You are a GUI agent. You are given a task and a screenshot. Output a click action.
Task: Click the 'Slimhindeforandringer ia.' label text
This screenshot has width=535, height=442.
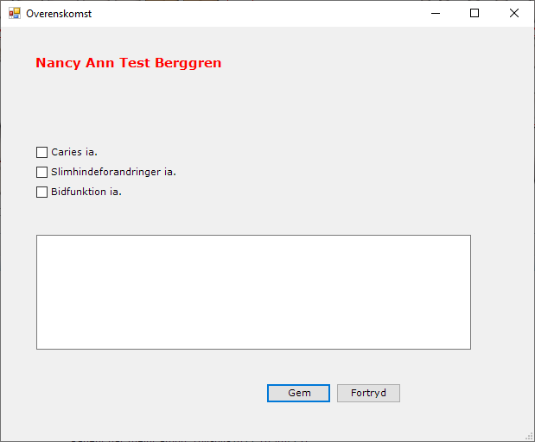(113, 173)
